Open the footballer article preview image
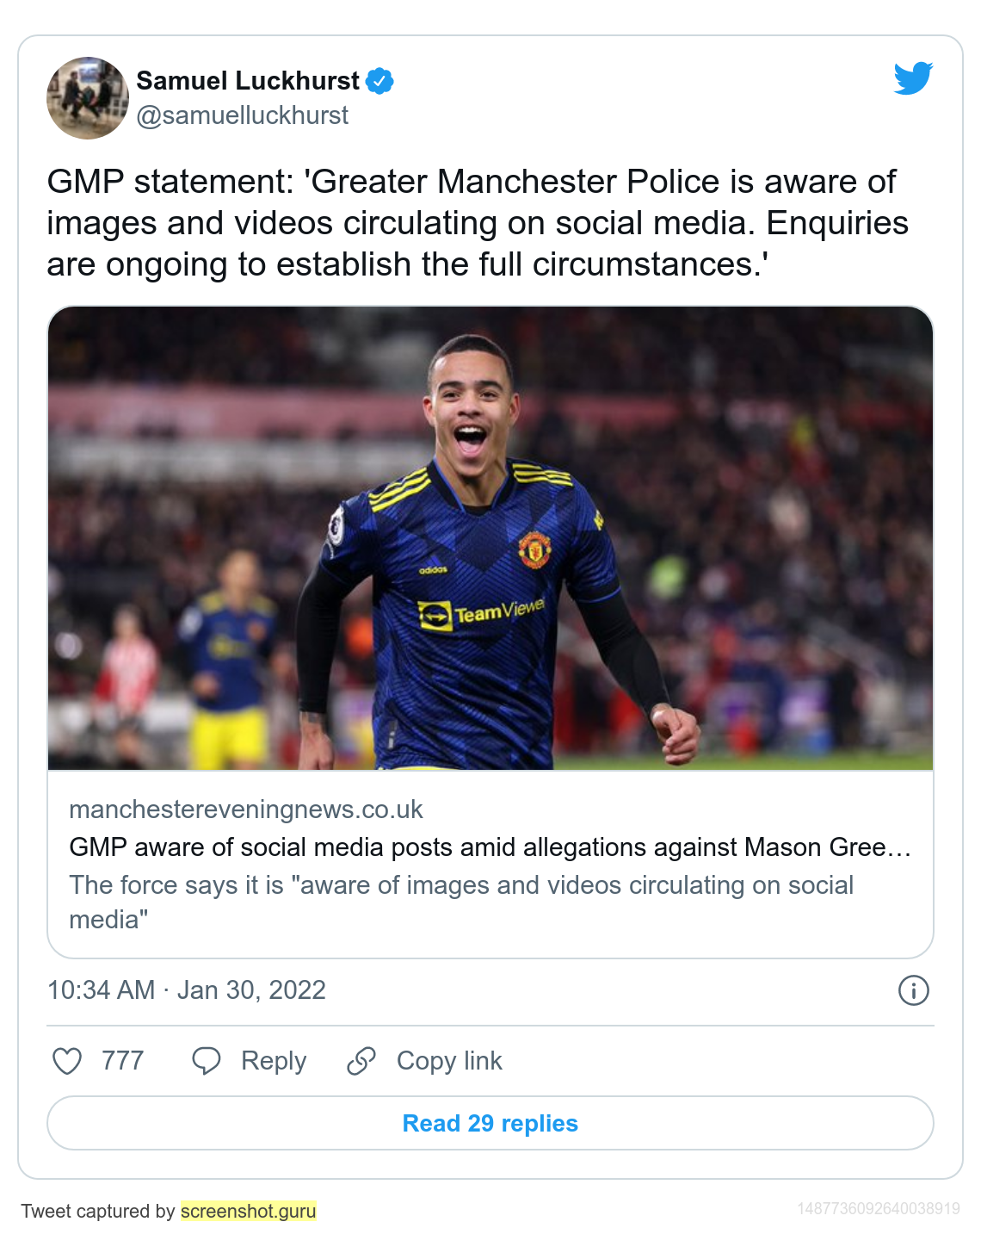981x1259 pixels. 490,538
